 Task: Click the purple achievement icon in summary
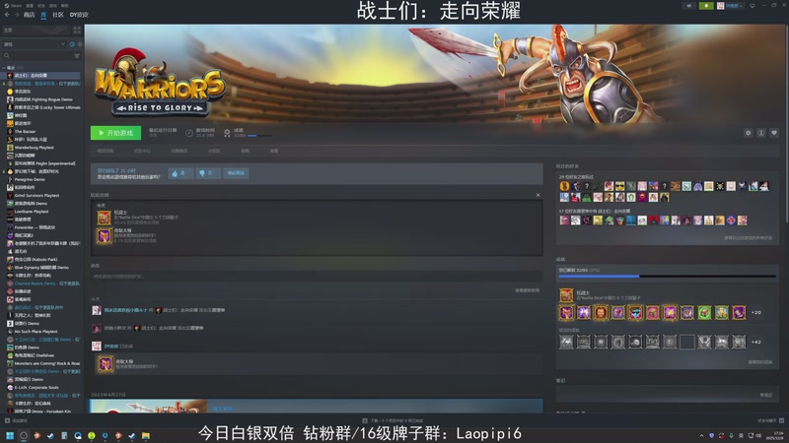(x=104, y=235)
